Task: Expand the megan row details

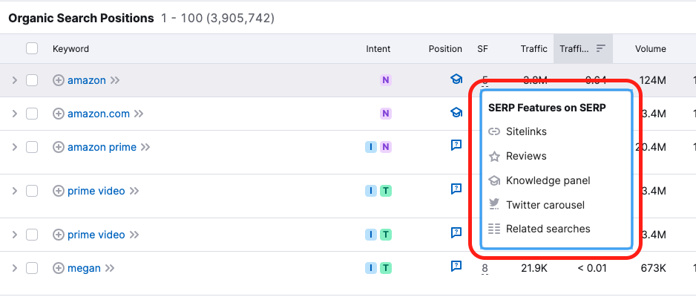Action: 15,268
